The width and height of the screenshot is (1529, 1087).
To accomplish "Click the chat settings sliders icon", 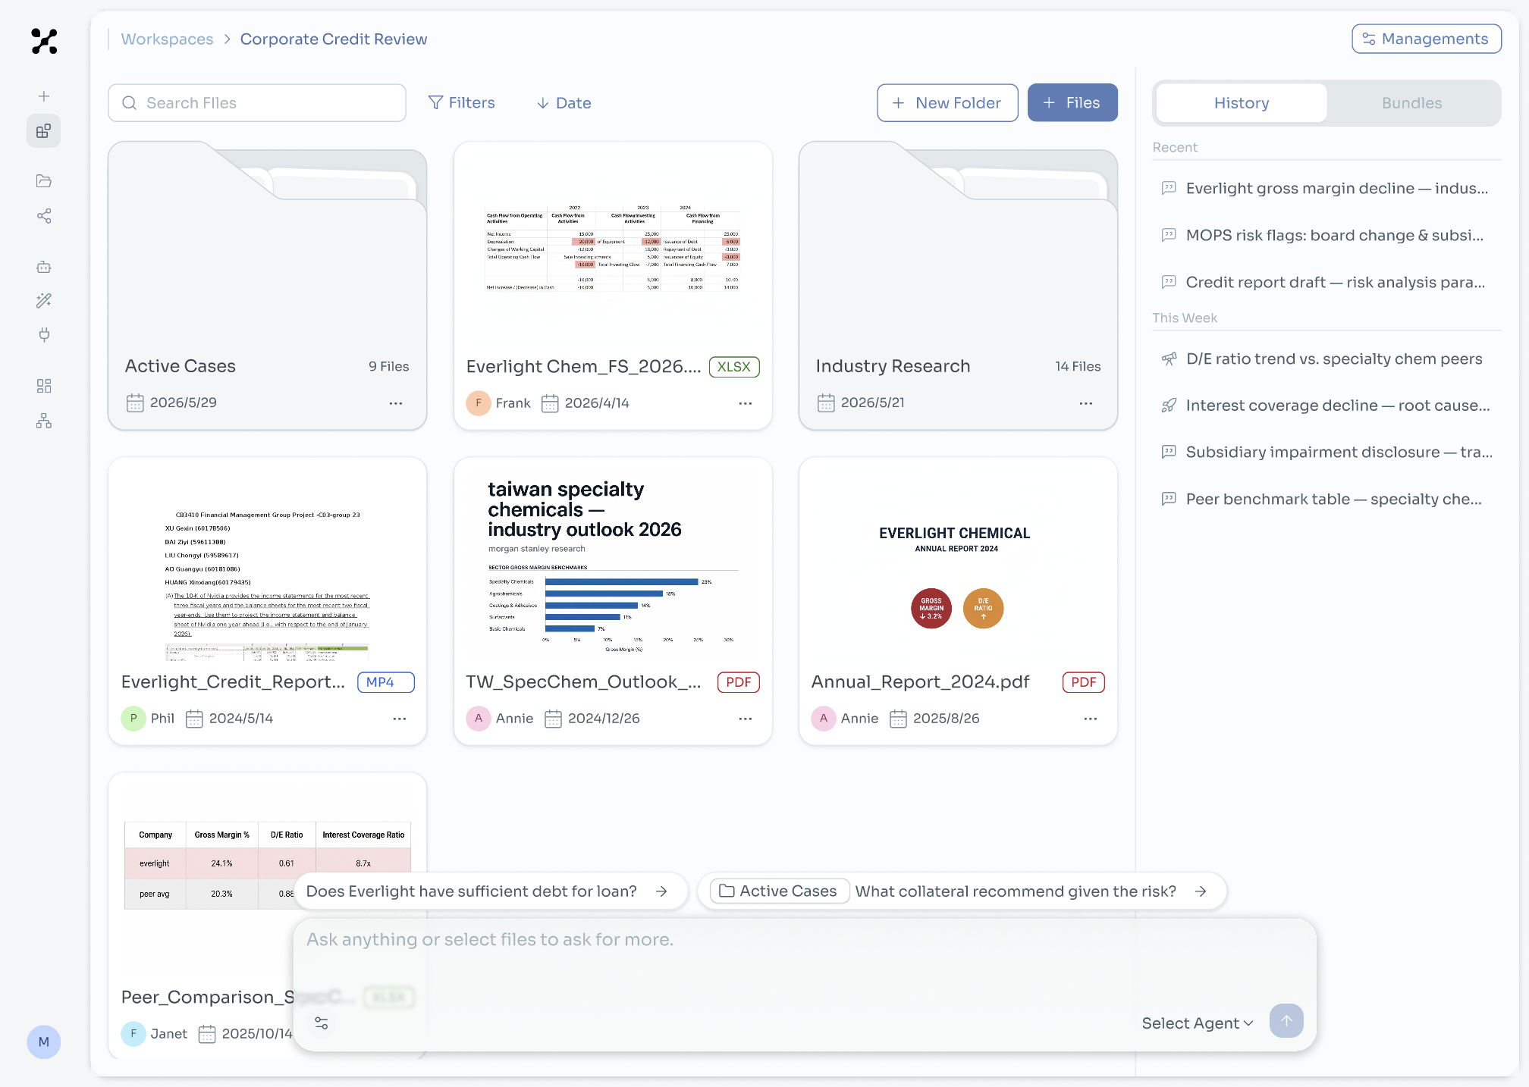I will (322, 1023).
